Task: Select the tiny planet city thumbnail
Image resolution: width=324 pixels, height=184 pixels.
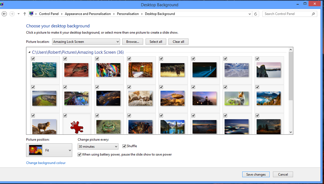Action: [x=140, y=127]
